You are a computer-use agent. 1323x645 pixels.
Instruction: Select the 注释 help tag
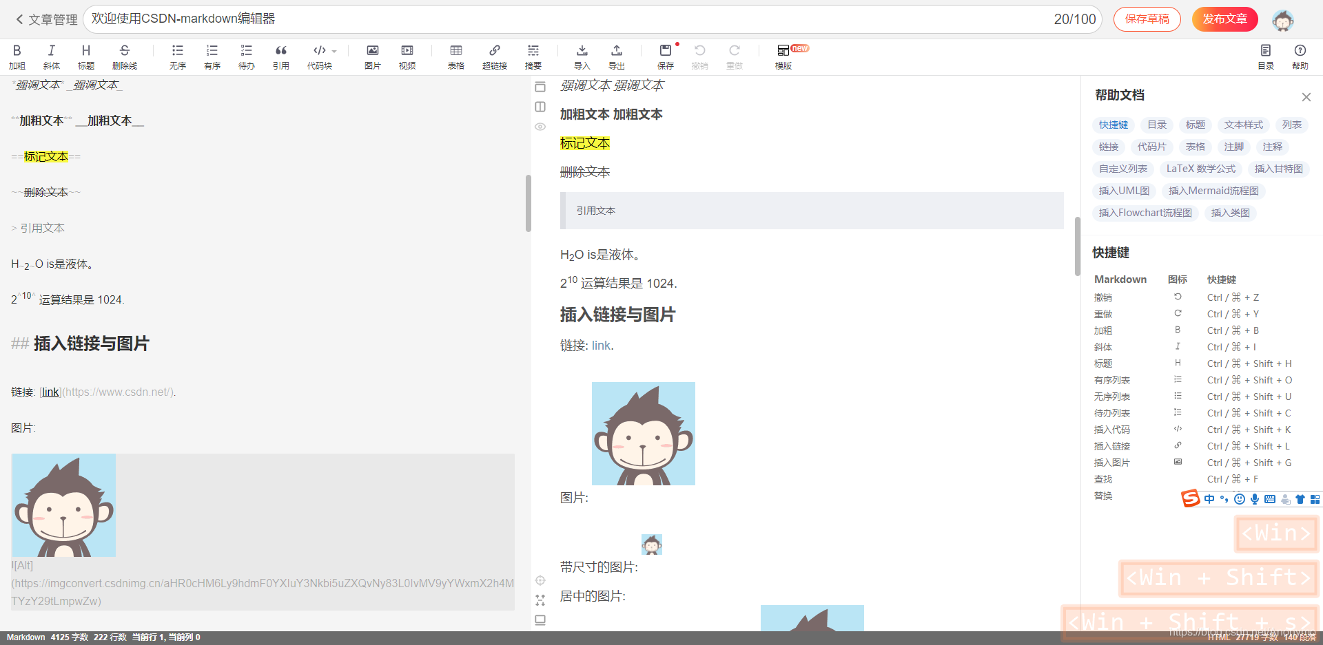[1273, 147]
